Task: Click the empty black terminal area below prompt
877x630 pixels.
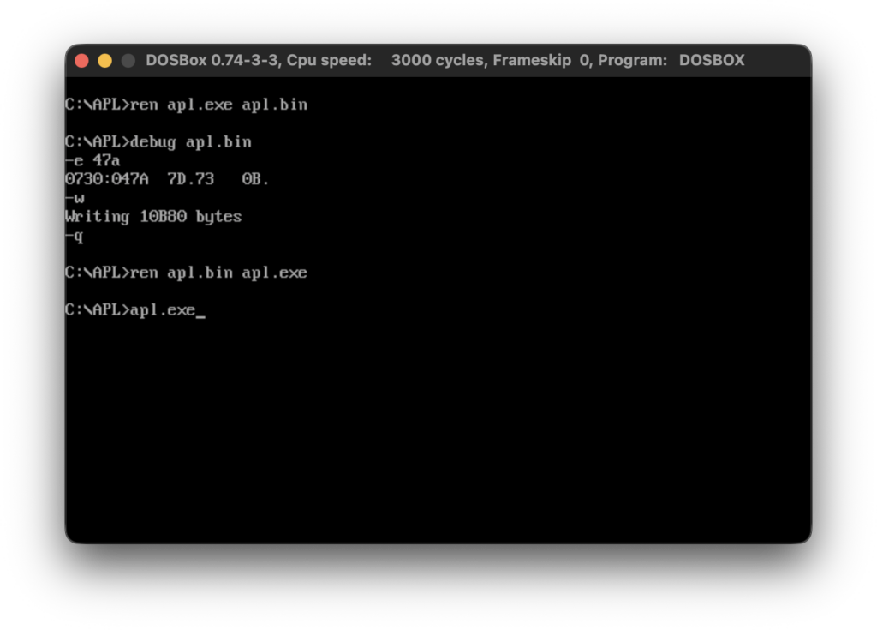Action: [437, 429]
